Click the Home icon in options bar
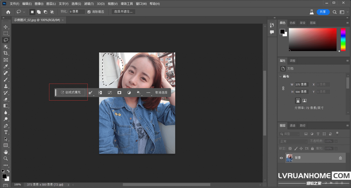Screen dimensions: 351x188 coord(8,12)
